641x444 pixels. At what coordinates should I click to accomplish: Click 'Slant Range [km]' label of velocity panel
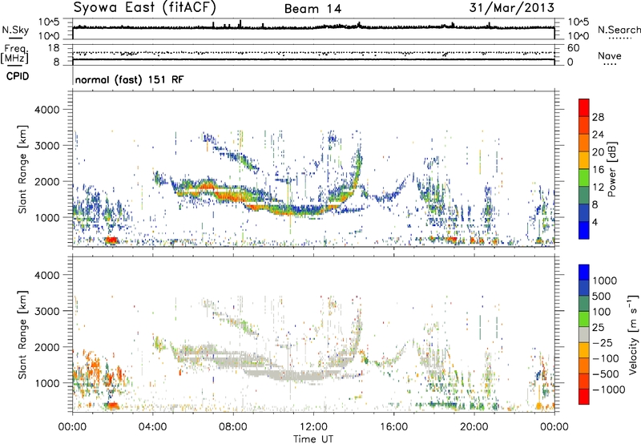click(x=22, y=335)
